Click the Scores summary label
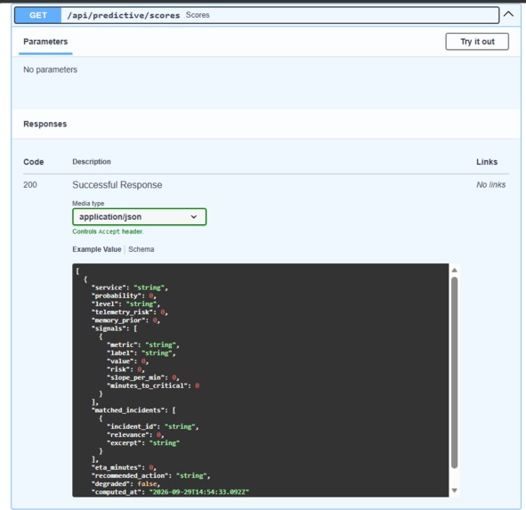Image resolution: width=526 pixels, height=510 pixels. click(198, 15)
